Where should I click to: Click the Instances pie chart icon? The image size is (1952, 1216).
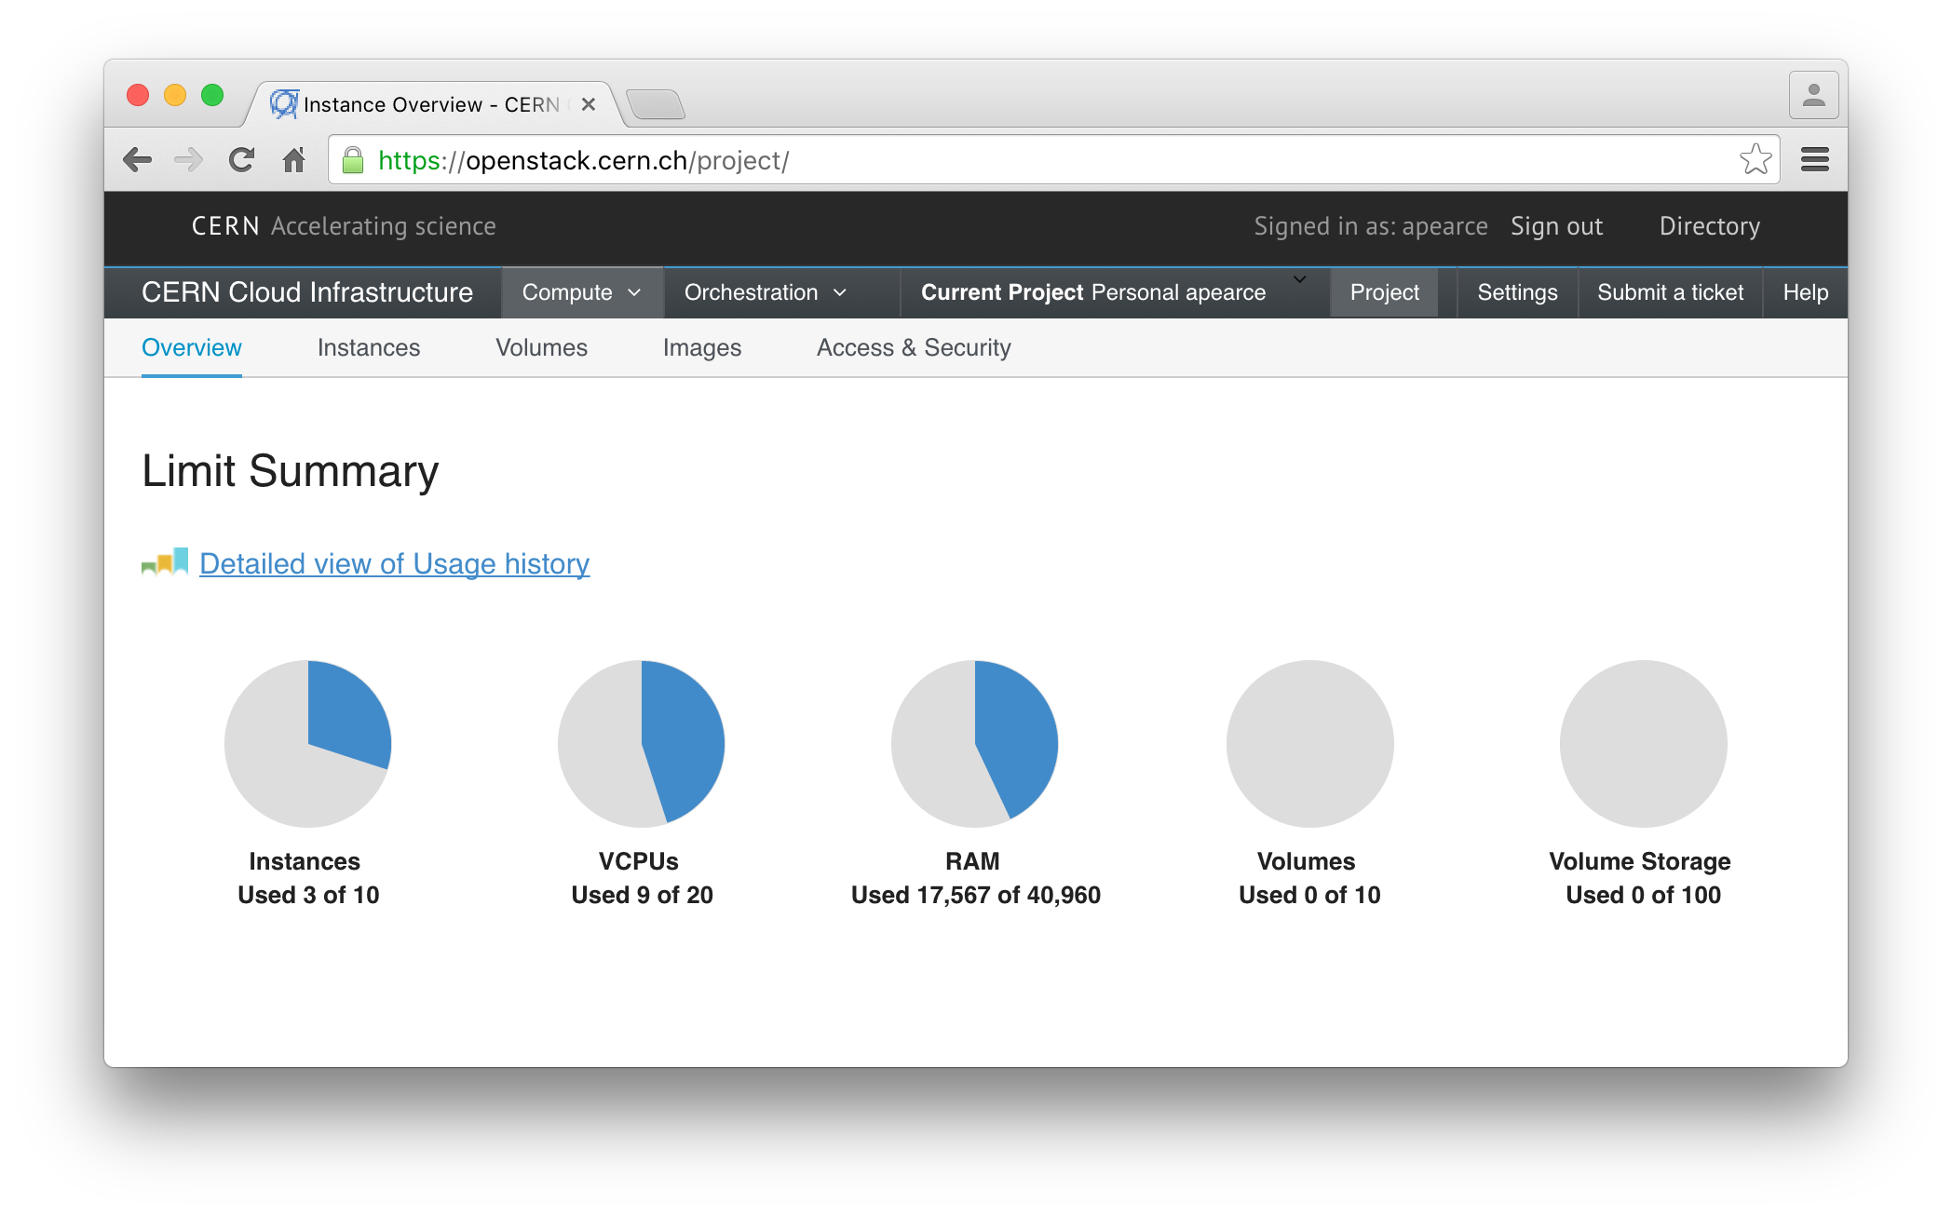coord(308,742)
